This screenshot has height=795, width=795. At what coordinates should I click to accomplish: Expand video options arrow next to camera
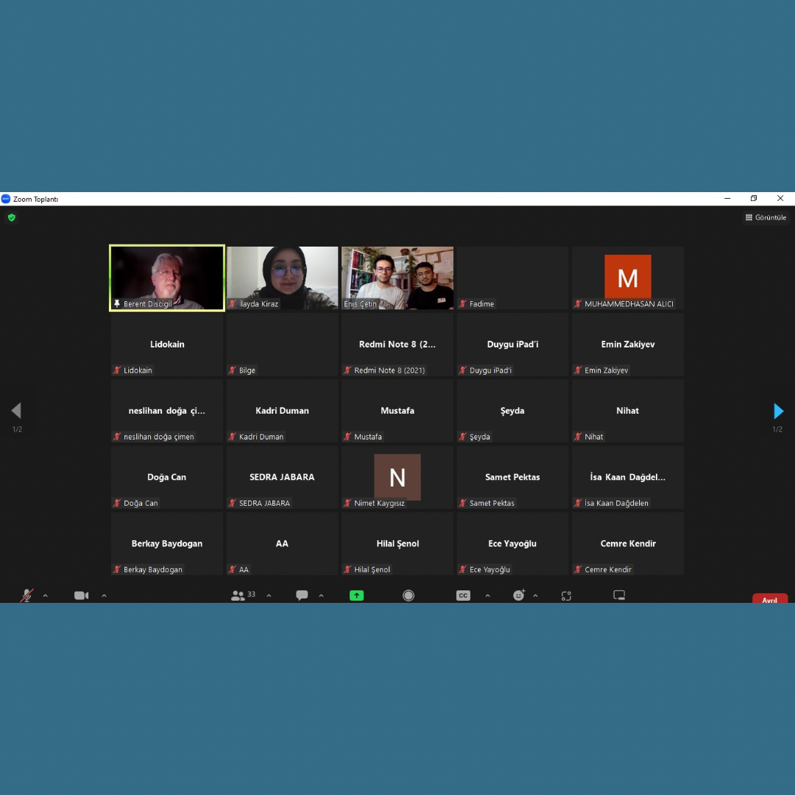pos(104,596)
